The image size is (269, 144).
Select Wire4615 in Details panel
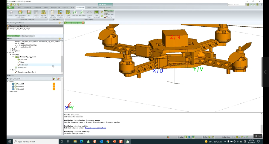click(x=21, y=87)
